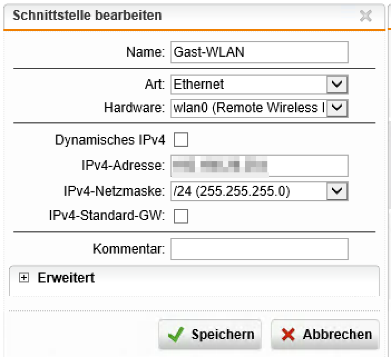
Task: Click the red X icon on Abbrechen
Action: (x=288, y=335)
